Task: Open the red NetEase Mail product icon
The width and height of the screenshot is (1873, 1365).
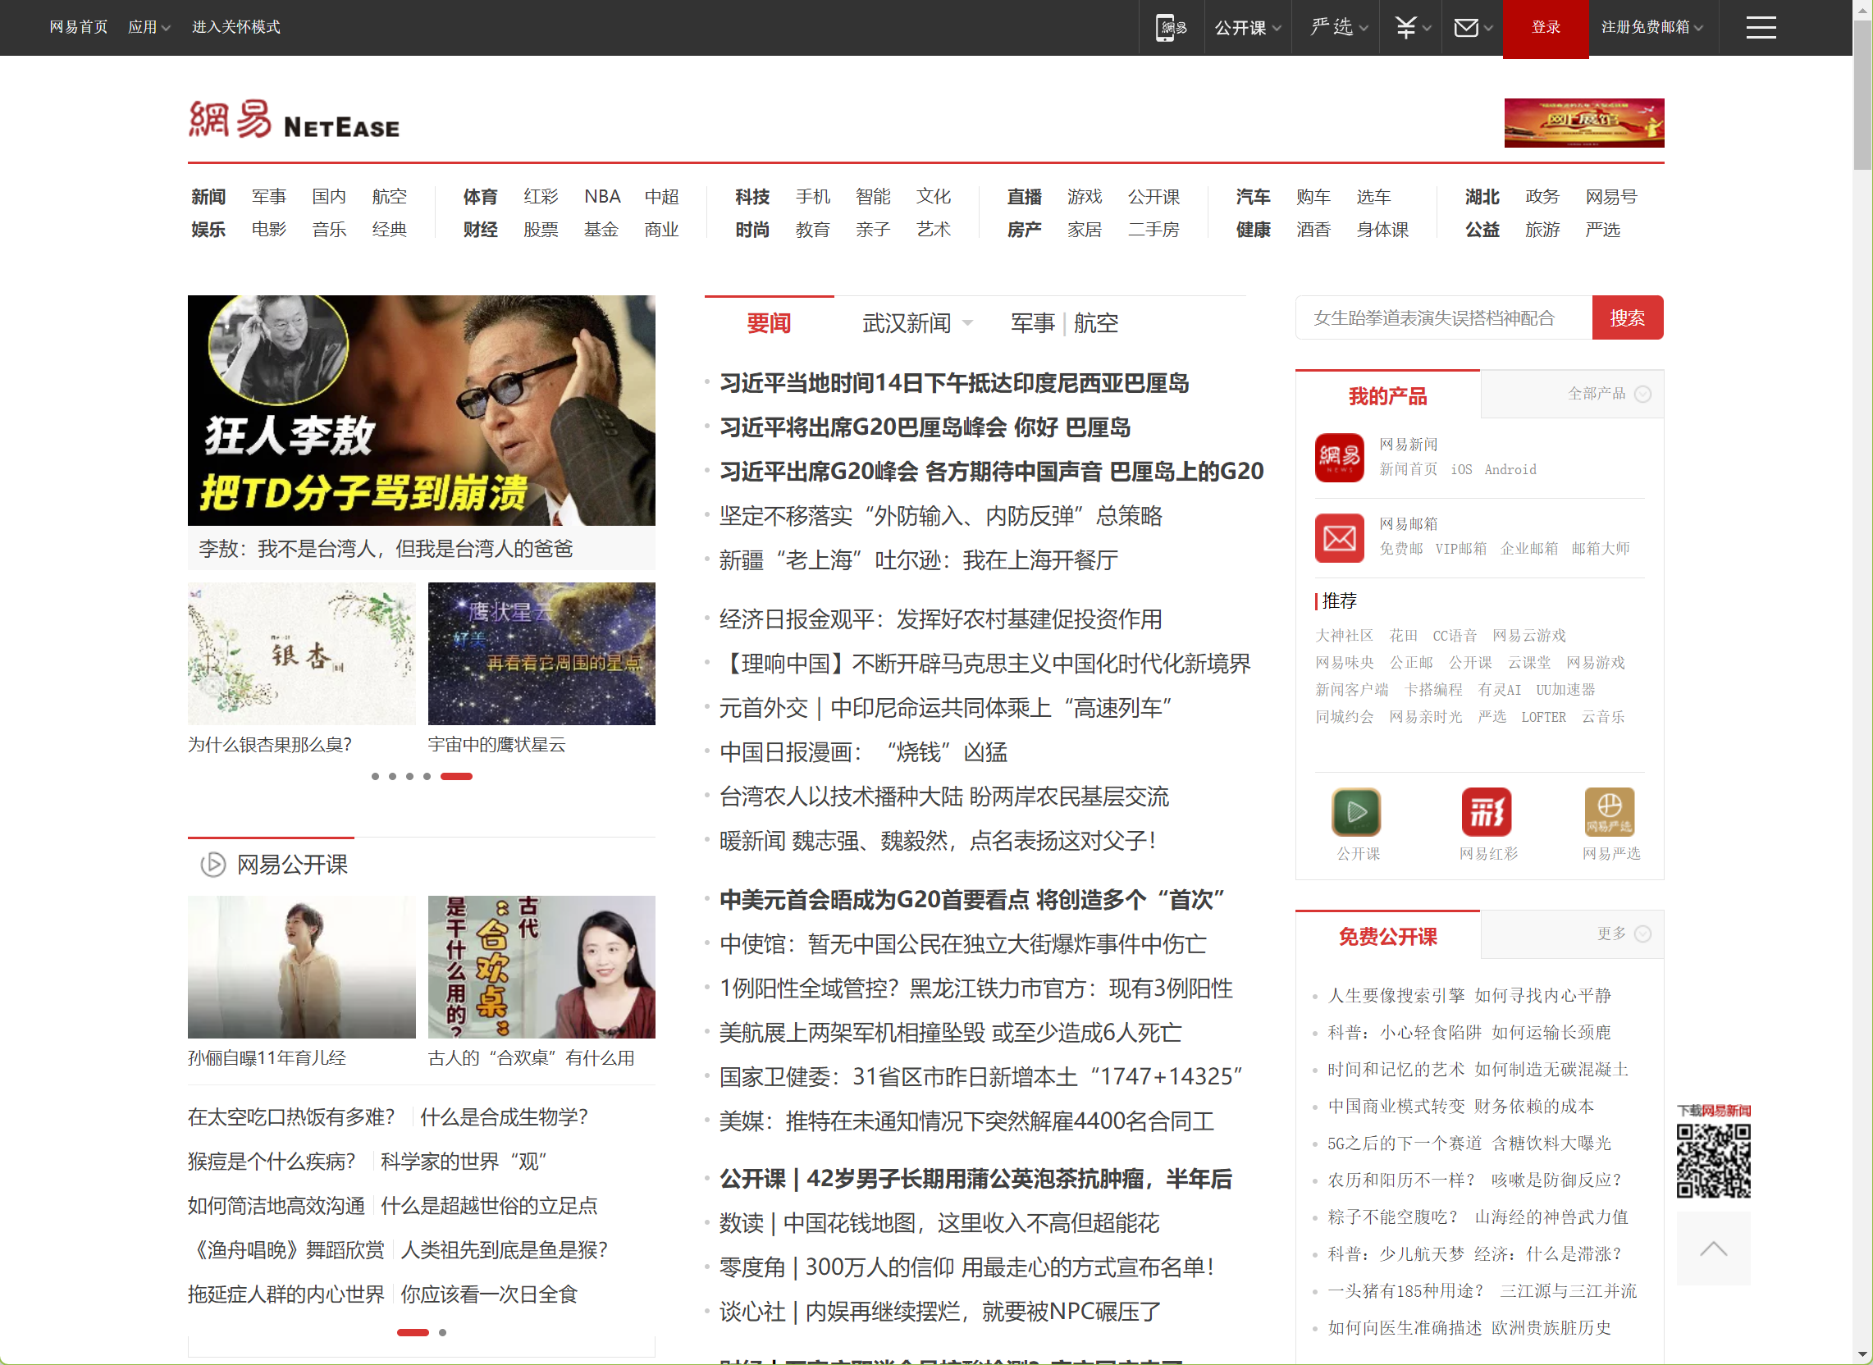Action: 1338,537
